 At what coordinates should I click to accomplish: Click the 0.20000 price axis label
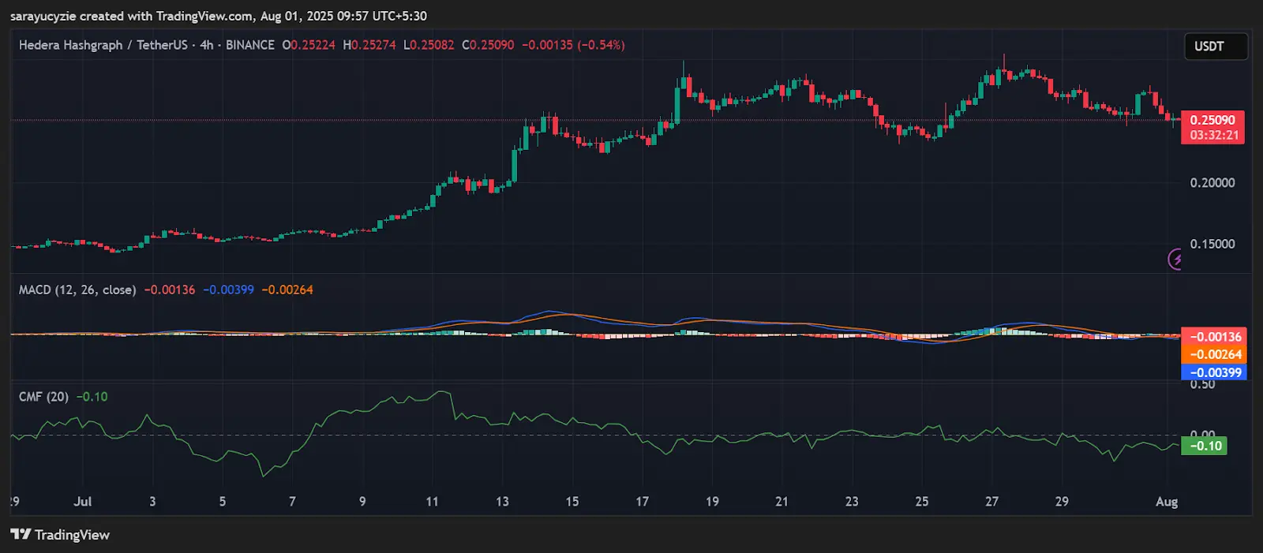pyautogui.click(x=1212, y=183)
